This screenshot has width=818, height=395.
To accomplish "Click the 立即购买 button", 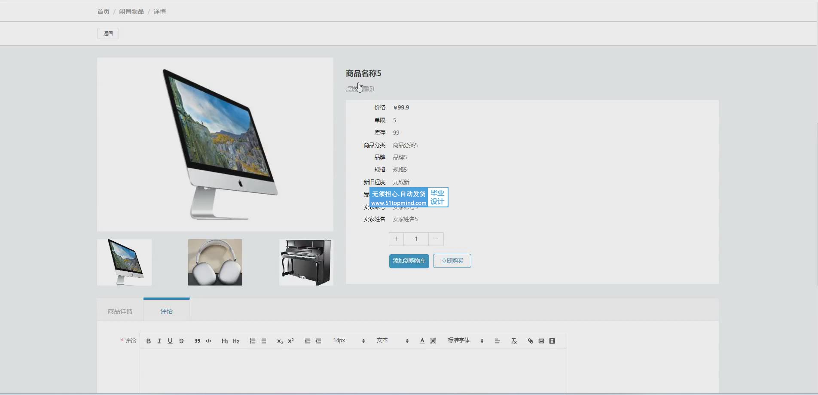I will pyautogui.click(x=452, y=261).
